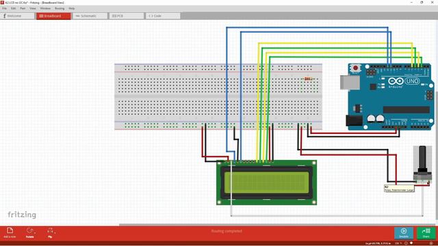Click the zoom percentage value

pyautogui.click(x=398, y=243)
